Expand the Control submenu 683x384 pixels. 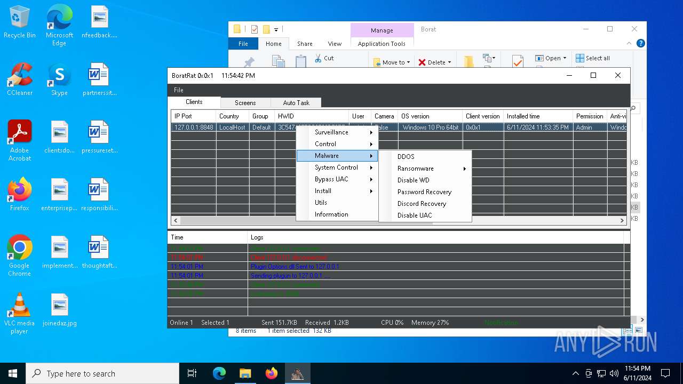(x=338, y=144)
